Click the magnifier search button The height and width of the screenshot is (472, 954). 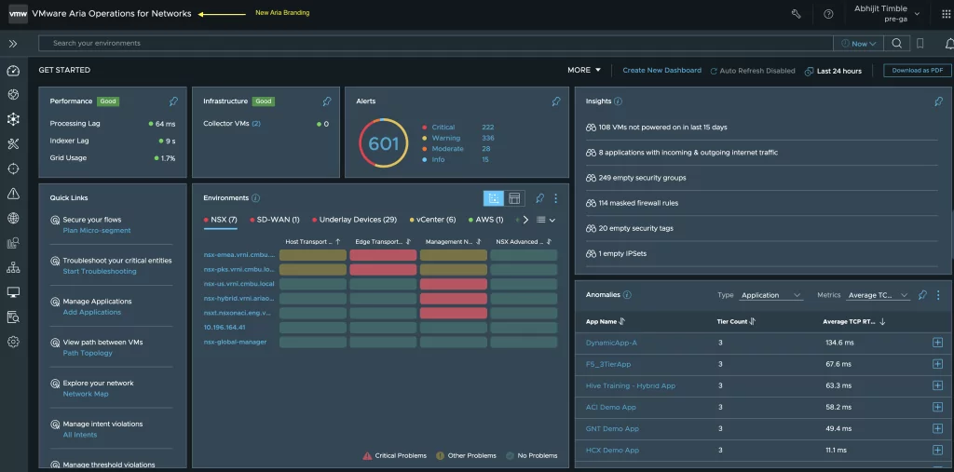pyautogui.click(x=897, y=43)
